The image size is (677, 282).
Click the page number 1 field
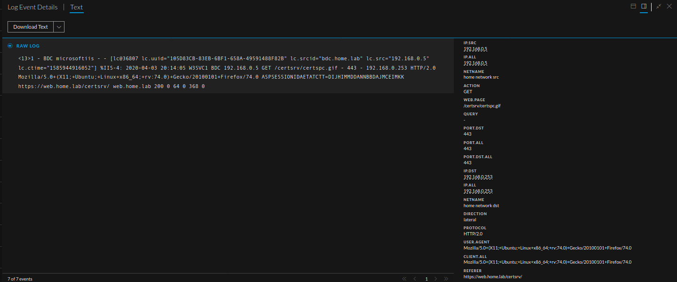click(427, 279)
